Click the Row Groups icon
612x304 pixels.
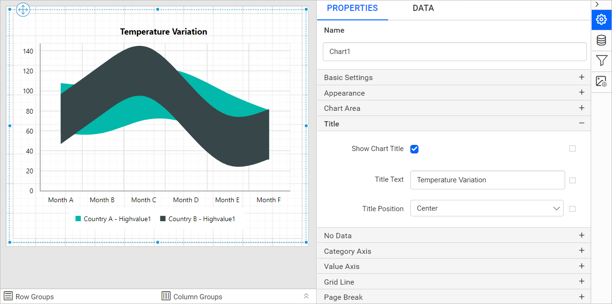pos(9,296)
